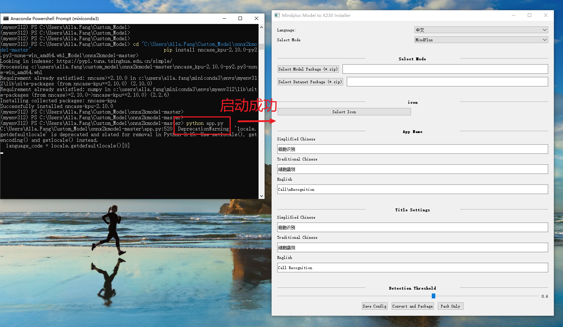Minimize the Anaconda Powershell Prompt window
The height and width of the screenshot is (327, 563).
pyautogui.click(x=224, y=18)
